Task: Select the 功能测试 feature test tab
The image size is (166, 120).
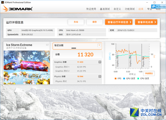Action: pyautogui.click(x=130, y=9)
